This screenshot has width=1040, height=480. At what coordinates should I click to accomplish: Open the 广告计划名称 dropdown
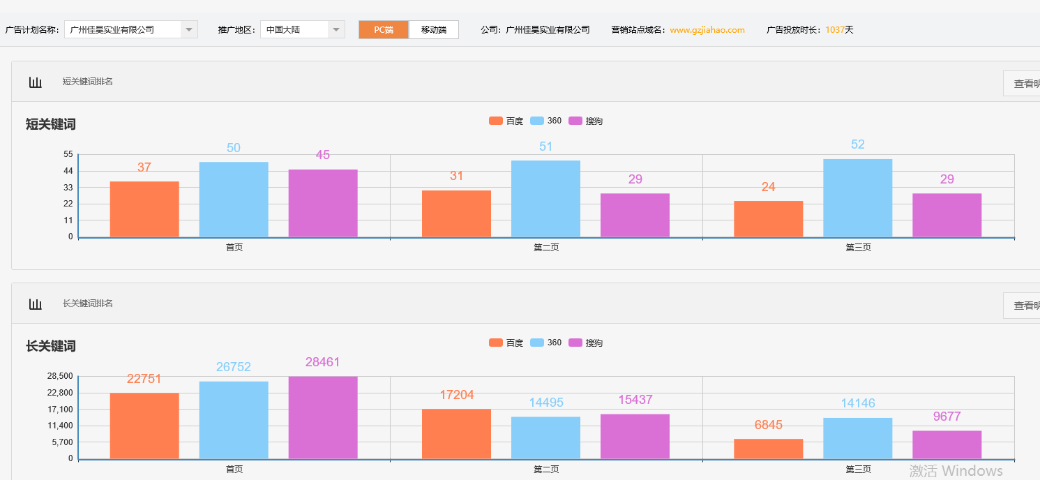click(188, 30)
